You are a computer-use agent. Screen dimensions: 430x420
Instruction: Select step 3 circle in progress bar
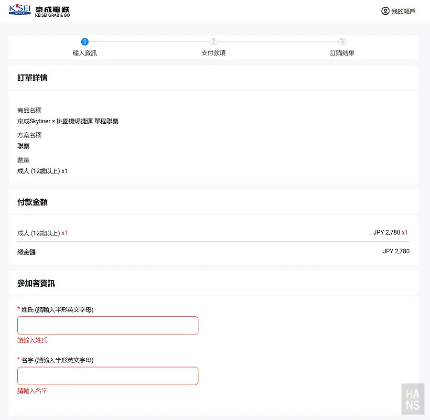pos(342,42)
